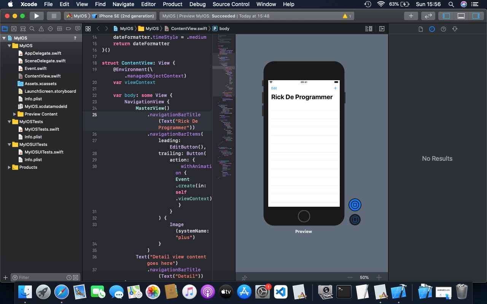Image resolution: width=487 pixels, height=304 pixels.
Task: Click the Preview on Device button
Action: [x=355, y=220]
